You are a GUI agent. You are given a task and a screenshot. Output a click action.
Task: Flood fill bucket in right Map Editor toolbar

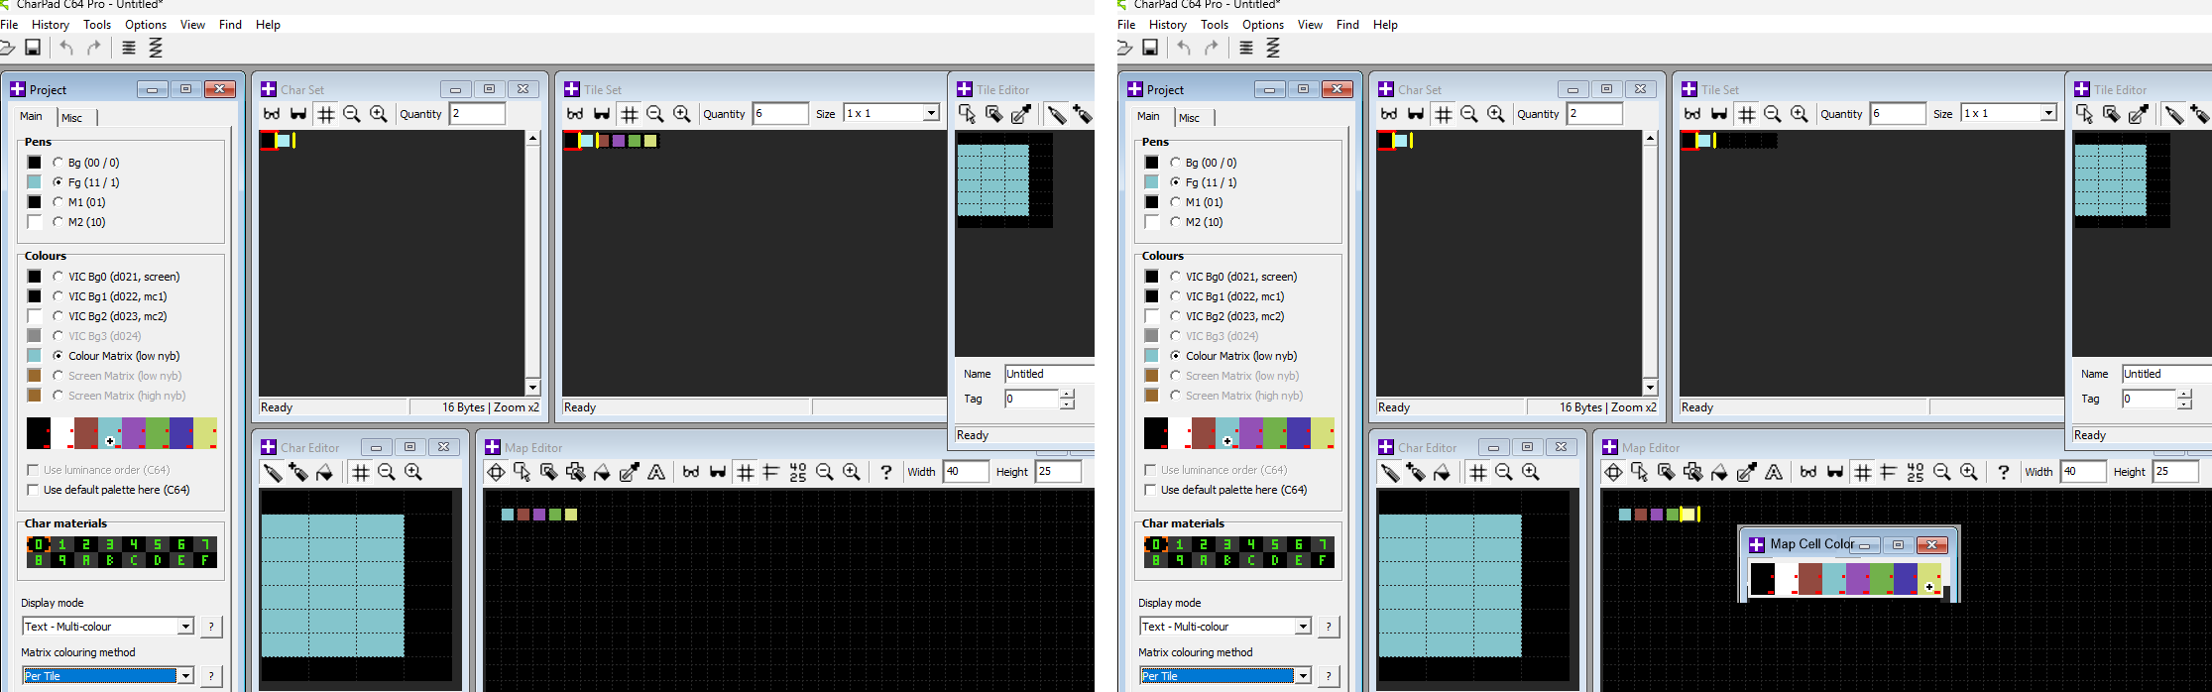1719,472
